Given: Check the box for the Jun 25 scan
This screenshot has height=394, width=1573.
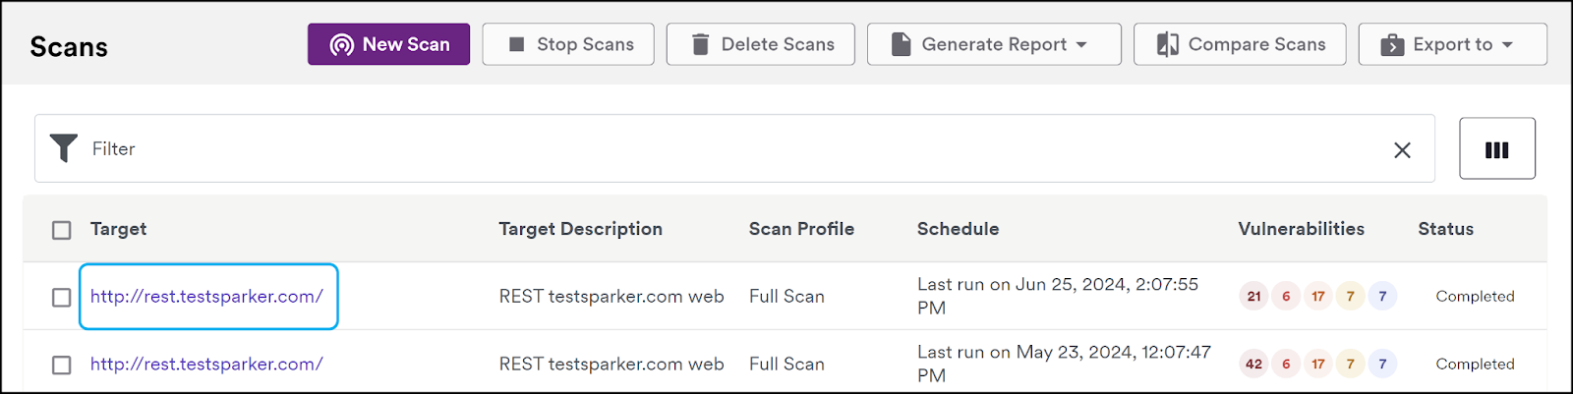Looking at the screenshot, I should click(x=62, y=297).
